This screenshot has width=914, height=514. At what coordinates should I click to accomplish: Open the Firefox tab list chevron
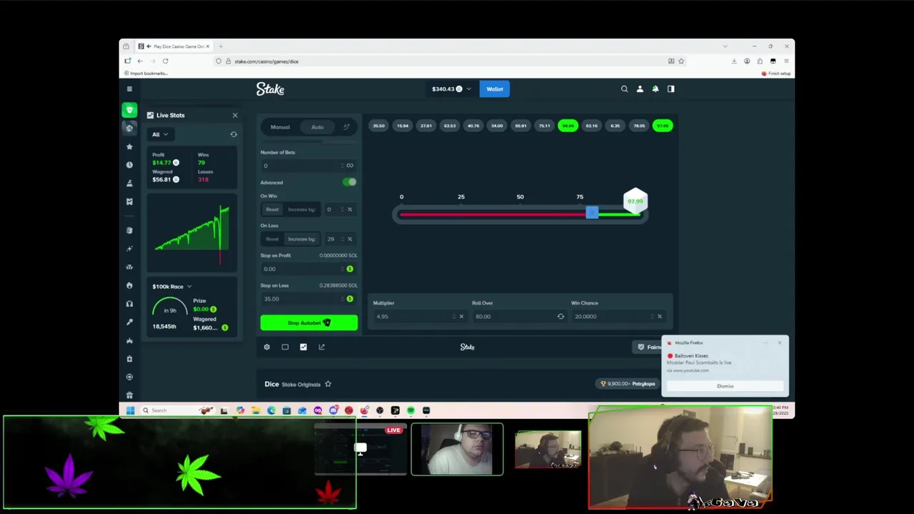pyautogui.click(x=725, y=46)
